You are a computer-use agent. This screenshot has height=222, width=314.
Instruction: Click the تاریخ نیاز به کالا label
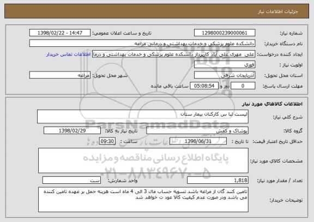121,131
